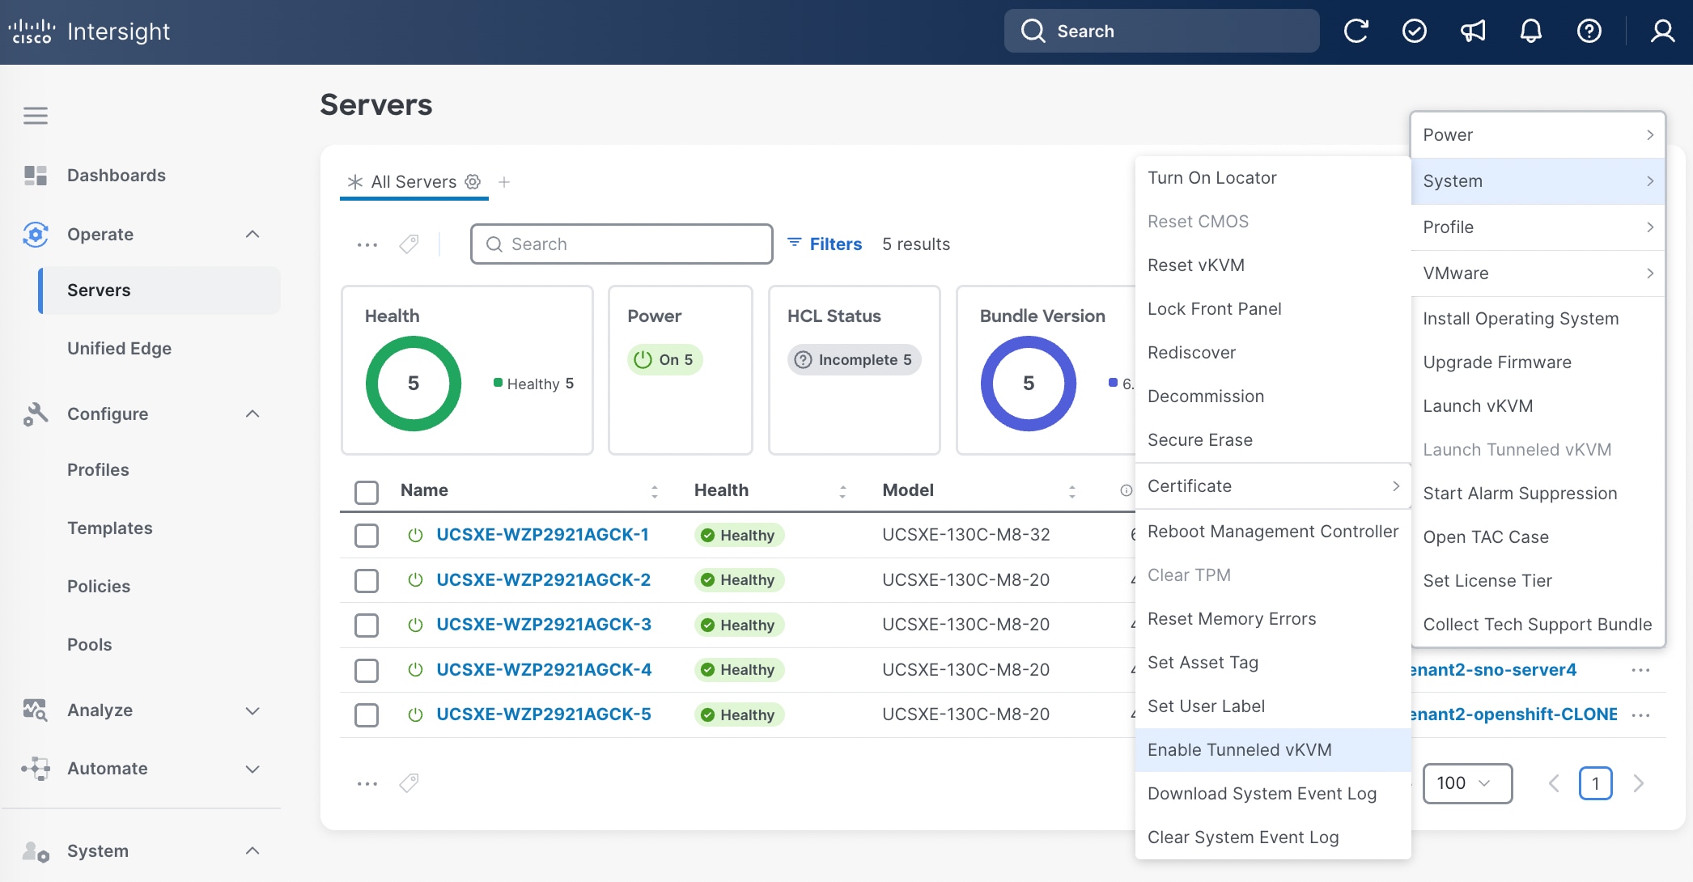Expand the Certificate submenu

[1273, 486]
